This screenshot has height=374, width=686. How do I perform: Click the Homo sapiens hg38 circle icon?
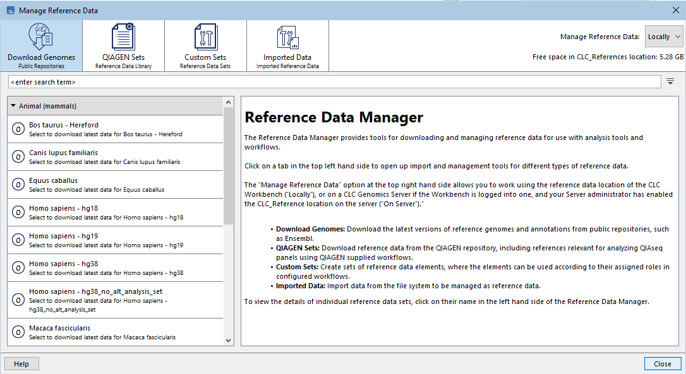click(x=17, y=267)
